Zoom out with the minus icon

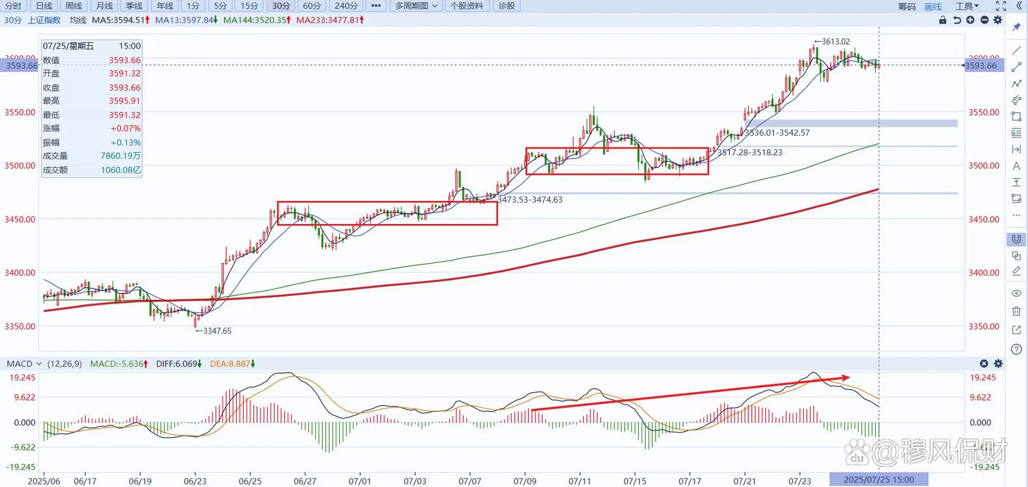coord(984,20)
